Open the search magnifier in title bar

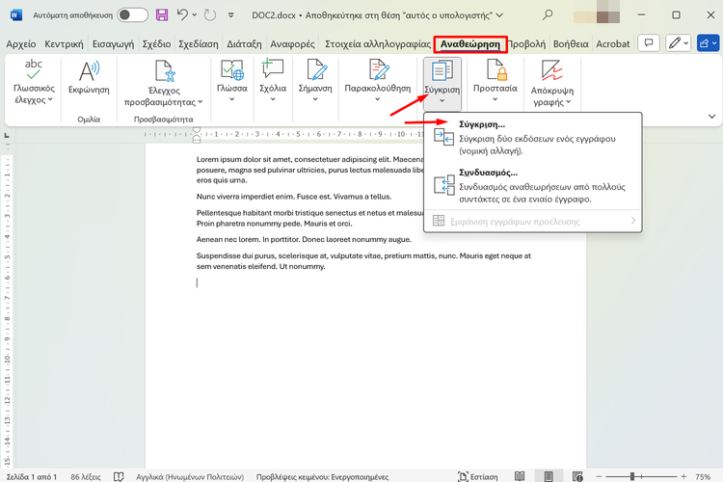pos(549,15)
